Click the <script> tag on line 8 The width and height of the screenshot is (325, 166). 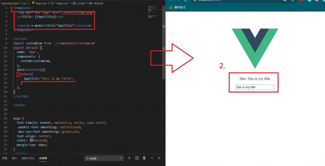[x=20, y=39]
